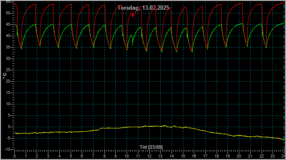Image resolution: width=286 pixels, height=160 pixels.
Task: Click the date title Torsdag, 13.02.2025
Action: pos(143,8)
